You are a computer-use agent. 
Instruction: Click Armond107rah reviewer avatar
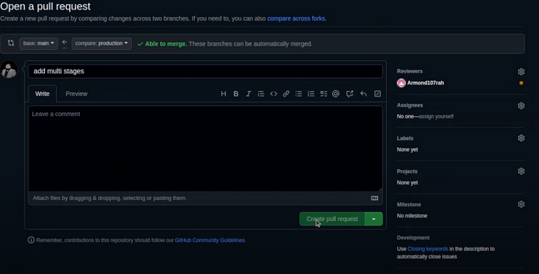(401, 83)
